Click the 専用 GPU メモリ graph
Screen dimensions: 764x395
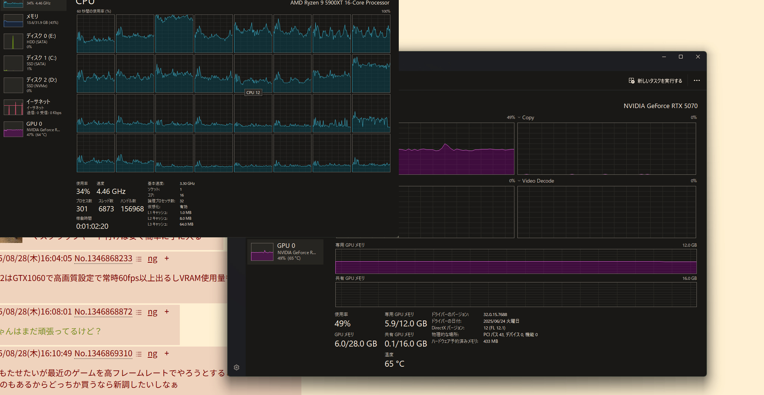pyautogui.click(x=516, y=261)
